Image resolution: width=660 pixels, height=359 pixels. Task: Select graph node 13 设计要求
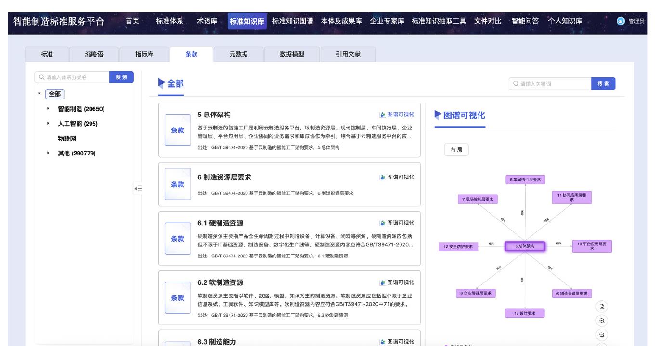525,313
